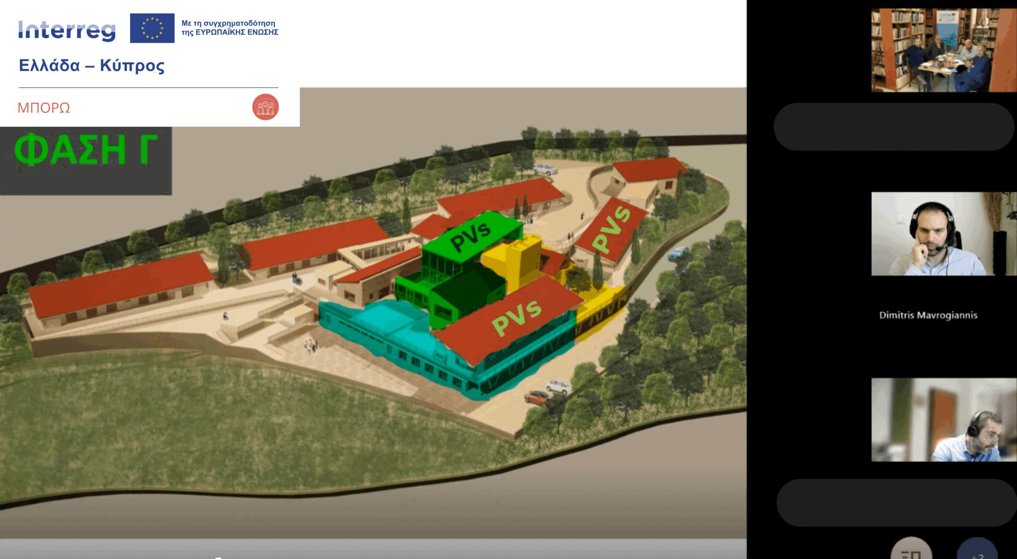The width and height of the screenshot is (1017, 559).
Task: Select the library meeting room video
Action: tap(944, 50)
